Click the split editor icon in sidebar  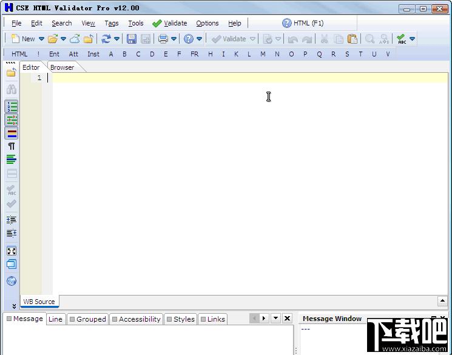12,174
